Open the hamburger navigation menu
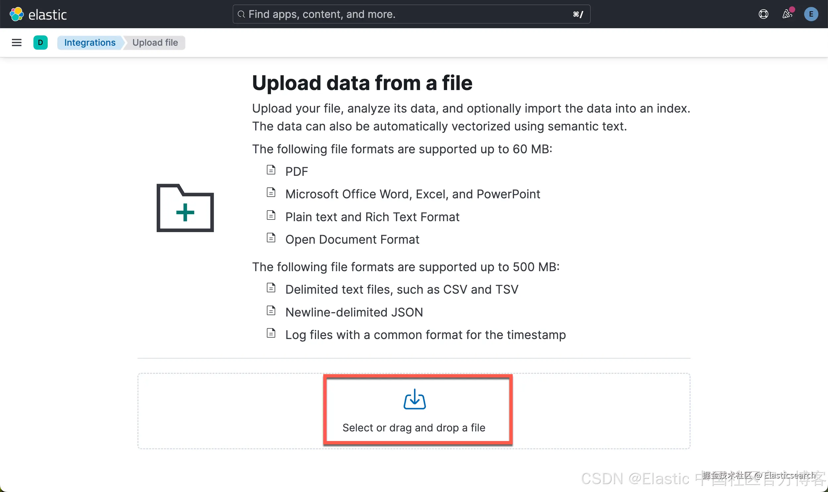 (17, 42)
